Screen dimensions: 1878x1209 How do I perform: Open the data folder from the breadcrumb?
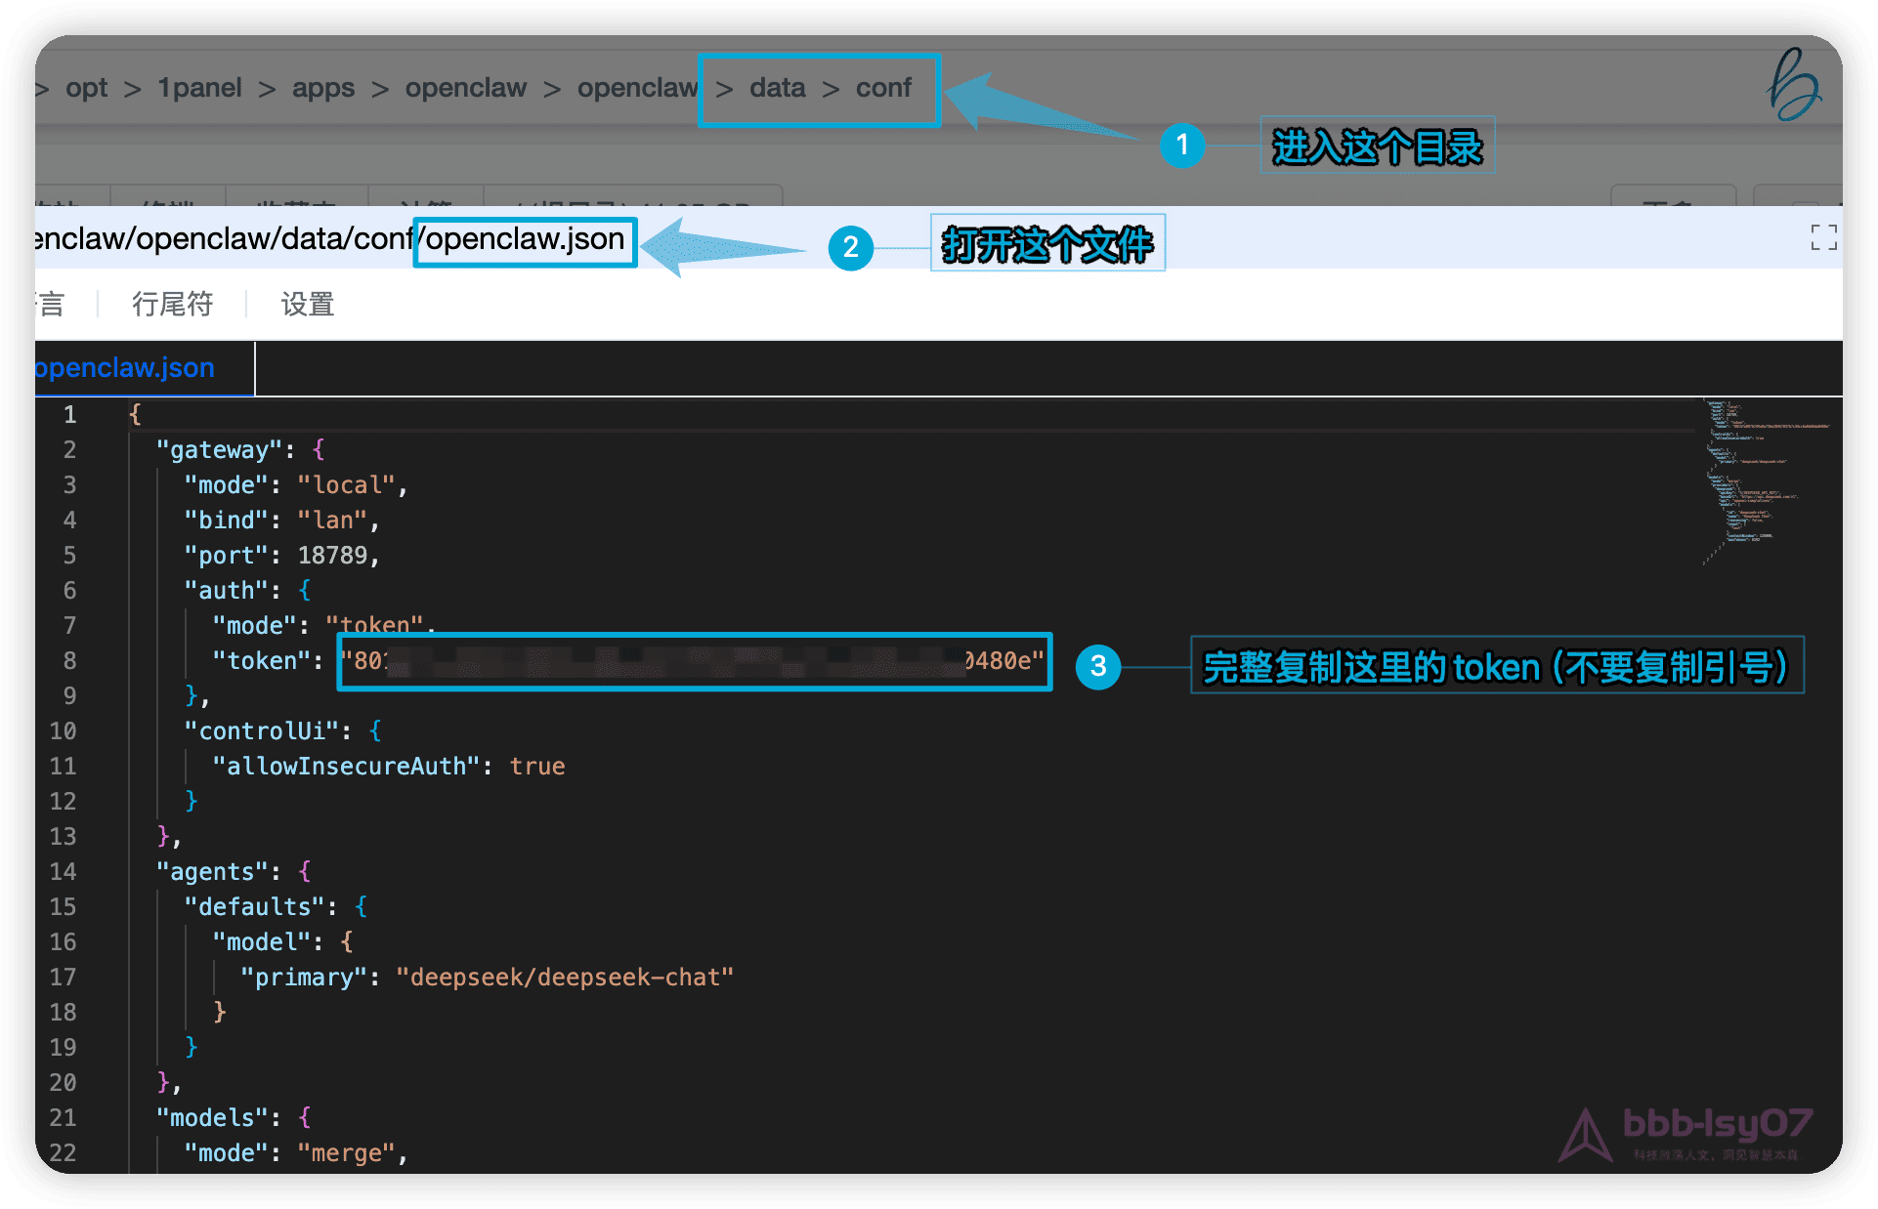coord(777,88)
